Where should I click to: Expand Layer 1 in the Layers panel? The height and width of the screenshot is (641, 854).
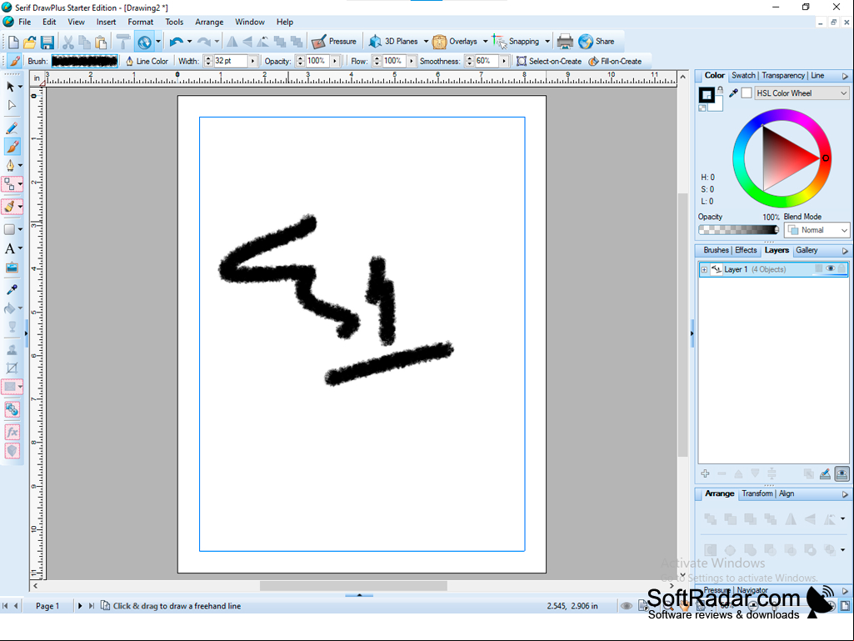[704, 269]
